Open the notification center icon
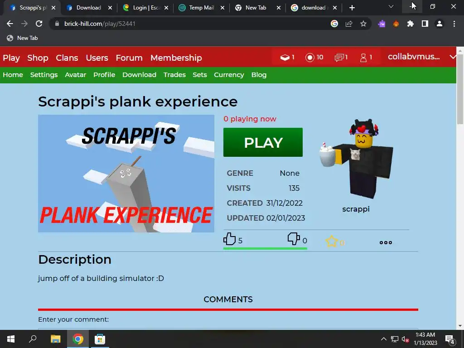 coord(450,339)
